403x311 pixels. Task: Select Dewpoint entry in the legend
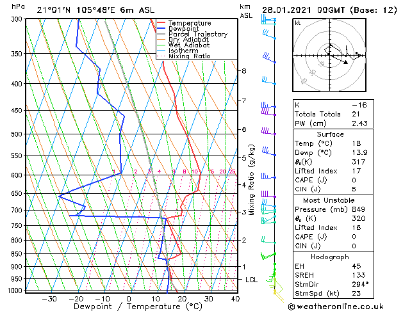click(x=183, y=29)
